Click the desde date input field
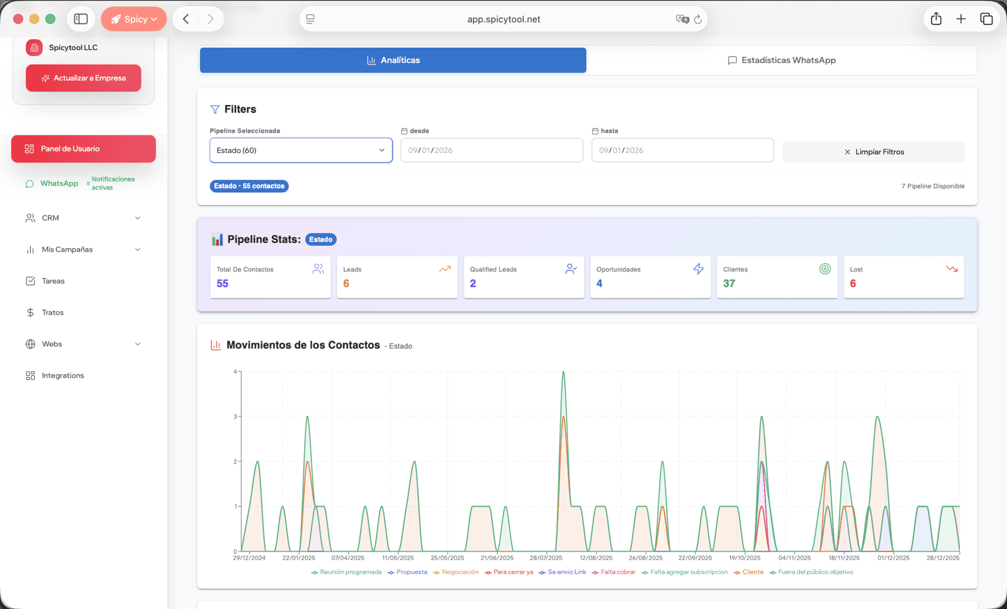1007x609 pixels. point(492,151)
